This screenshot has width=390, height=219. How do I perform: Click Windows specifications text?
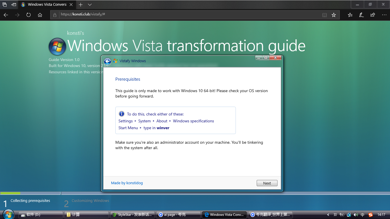[x=193, y=121]
